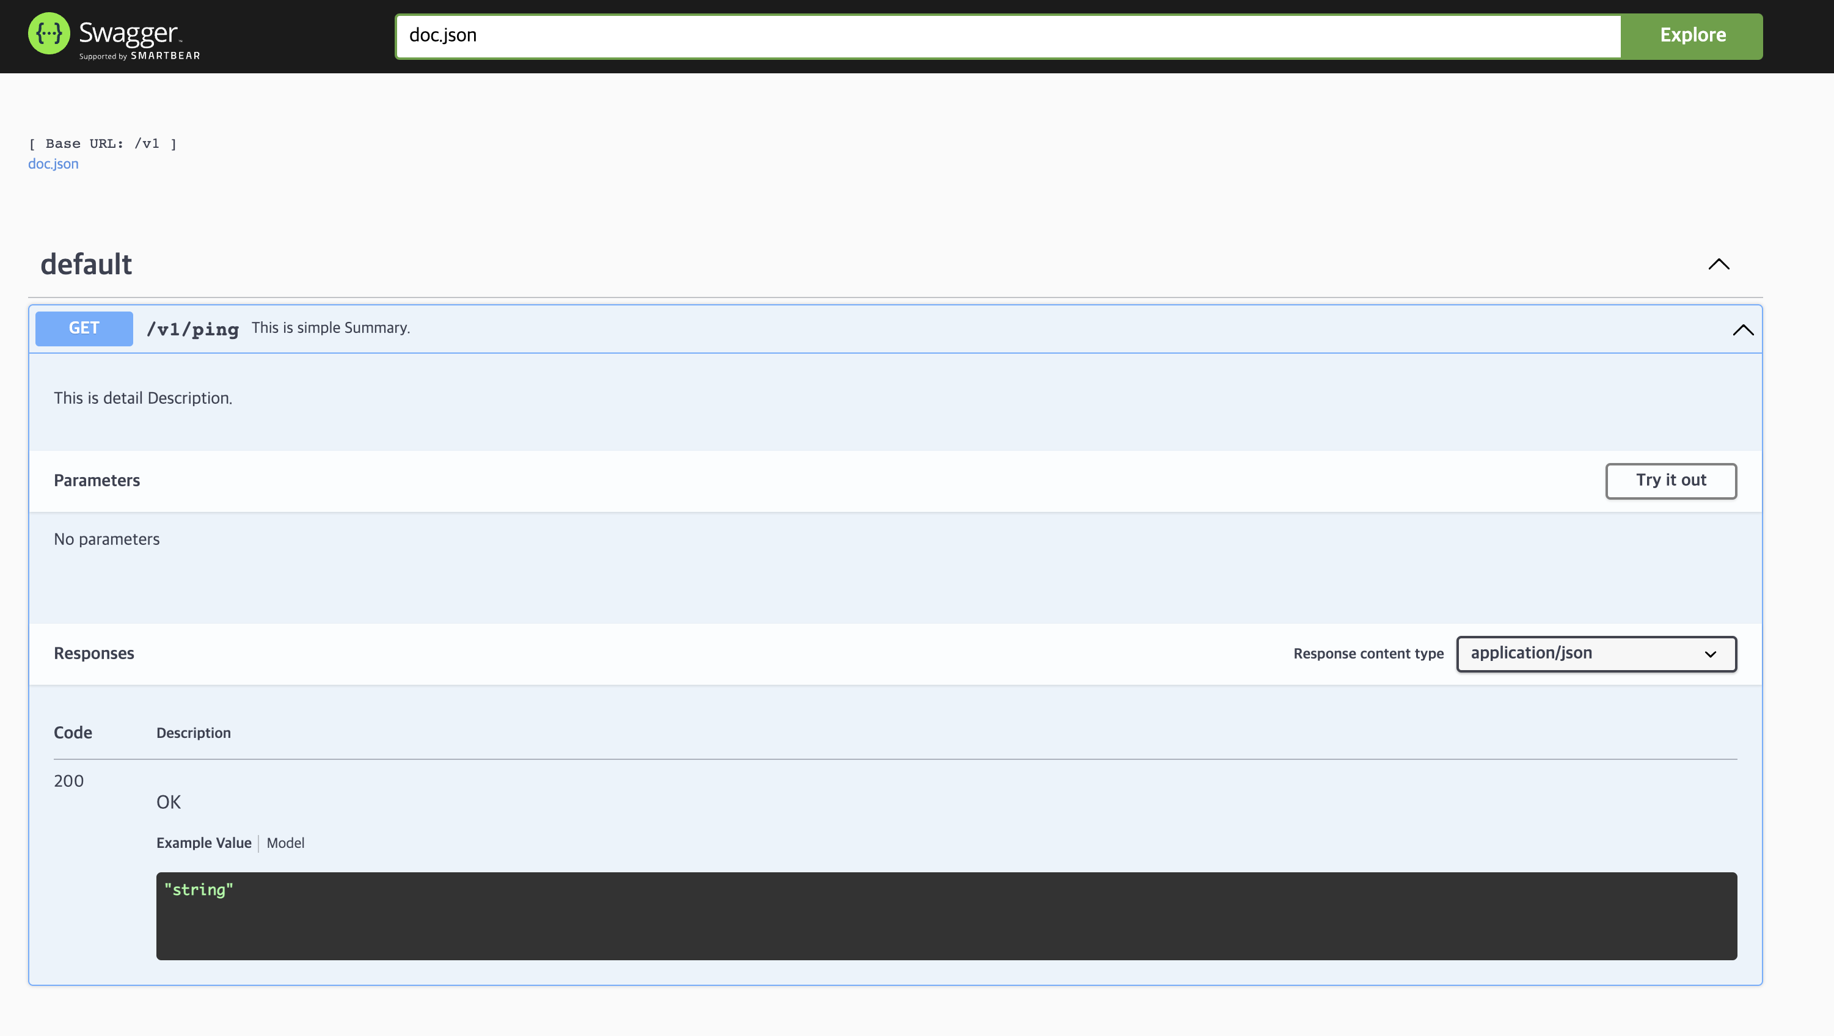Screen dimensions: 1834x1036
Task: Click the 200 response code
Action: pyautogui.click(x=68, y=781)
